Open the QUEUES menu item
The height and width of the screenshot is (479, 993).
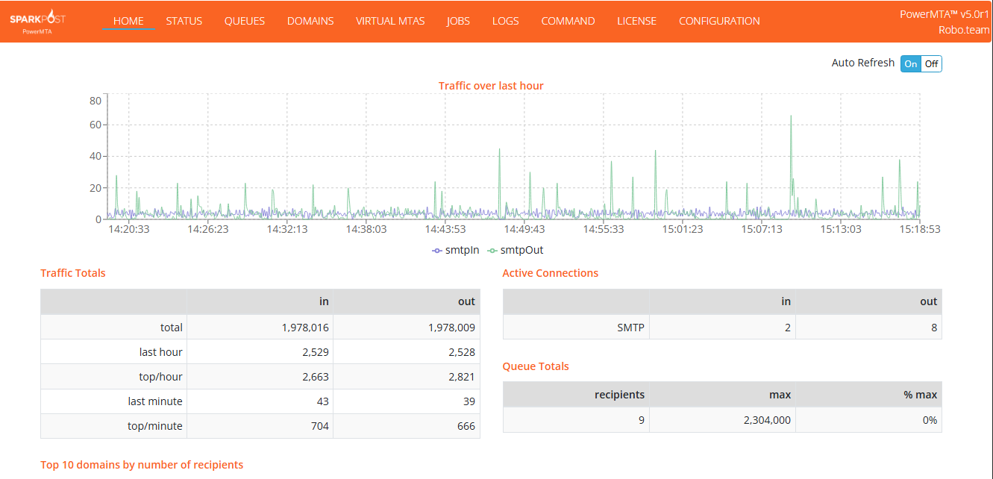245,21
